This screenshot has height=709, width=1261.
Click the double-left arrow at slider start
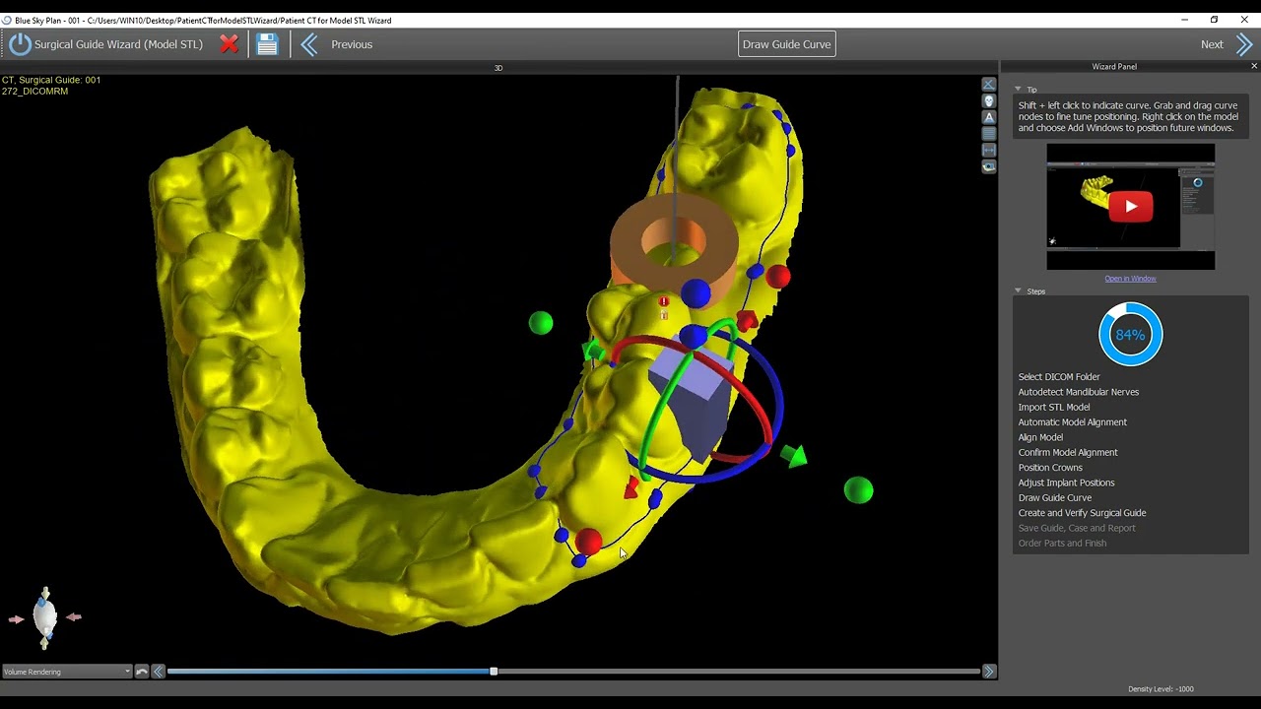click(x=159, y=672)
